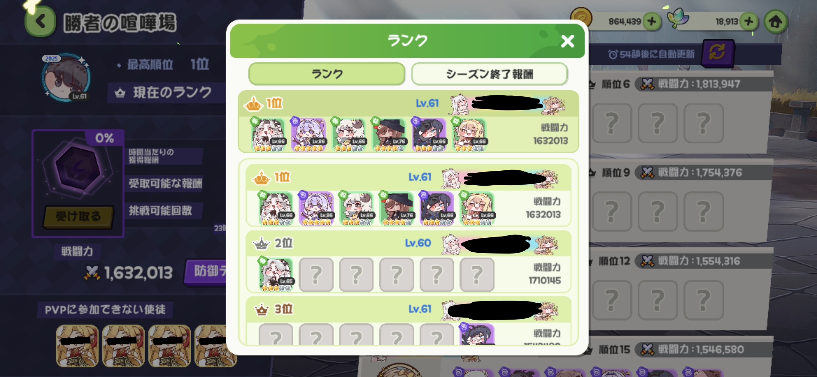Open player profile avatar Lv.61
Image resolution: width=817 pixels, height=377 pixels.
click(x=66, y=78)
